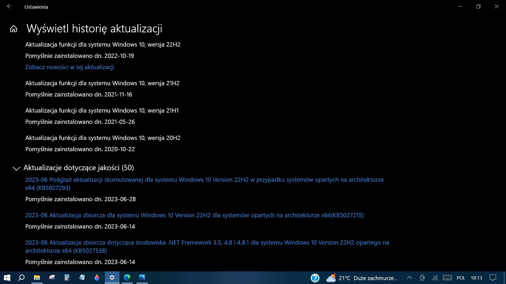Open the POL language switcher
The width and height of the screenshot is (506, 284).
point(461,278)
